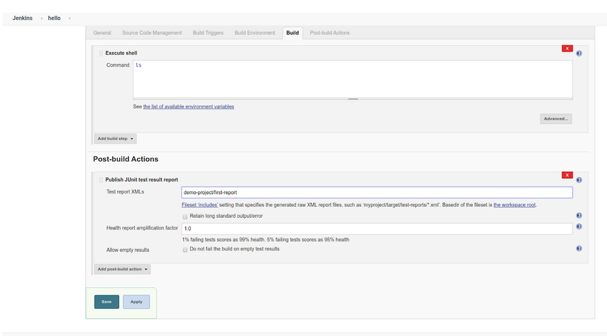Image resolution: width=607 pixels, height=336 pixels.
Task: Expand the hello breadcrumb arrow menu
Action: coord(69,18)
